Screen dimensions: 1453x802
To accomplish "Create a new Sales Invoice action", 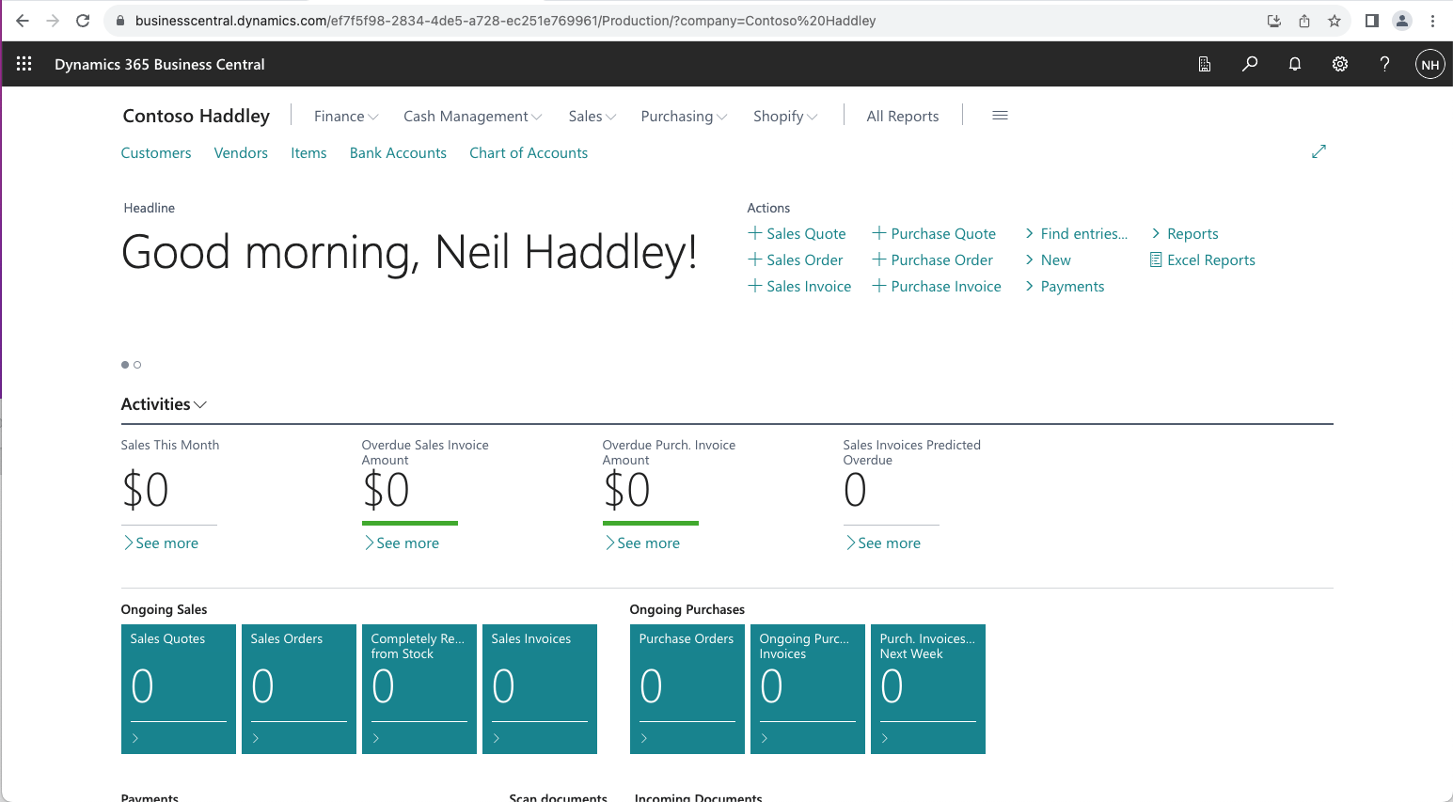I will click(x=799, y=287).
